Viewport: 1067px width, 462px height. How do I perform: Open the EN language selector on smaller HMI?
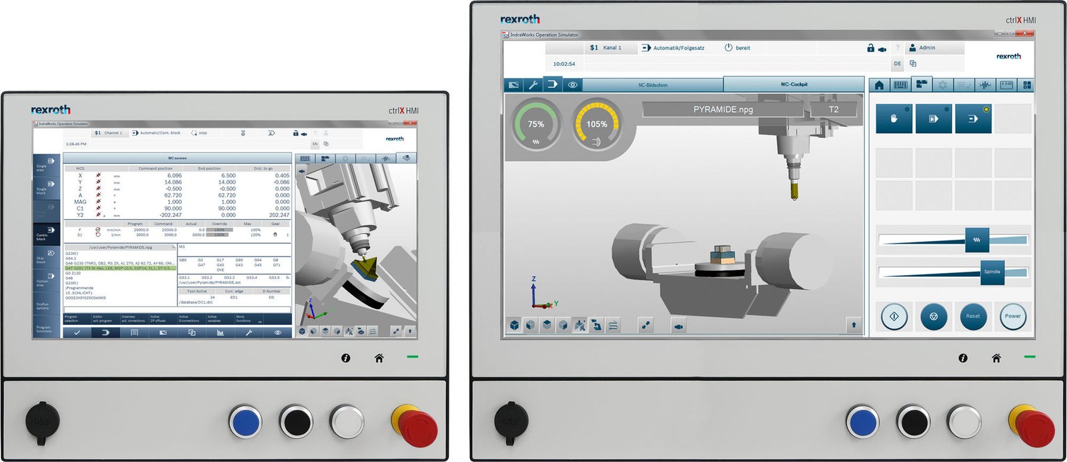(315, 144)
